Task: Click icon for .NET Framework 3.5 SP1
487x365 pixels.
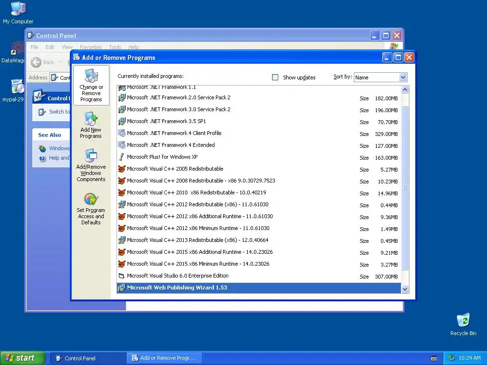Action: [x=122, y=121]
